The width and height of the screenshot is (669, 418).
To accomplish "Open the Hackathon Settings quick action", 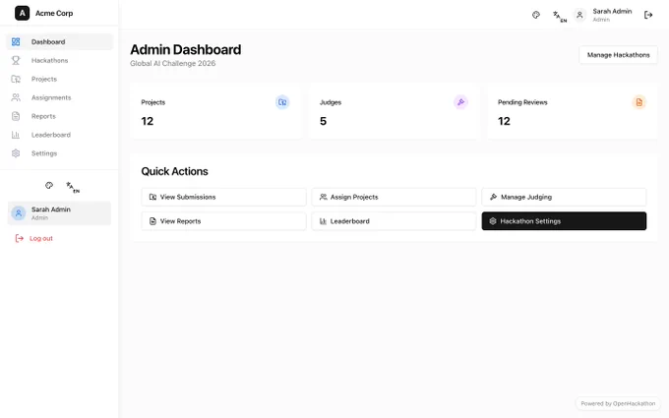I will [564, 221].
